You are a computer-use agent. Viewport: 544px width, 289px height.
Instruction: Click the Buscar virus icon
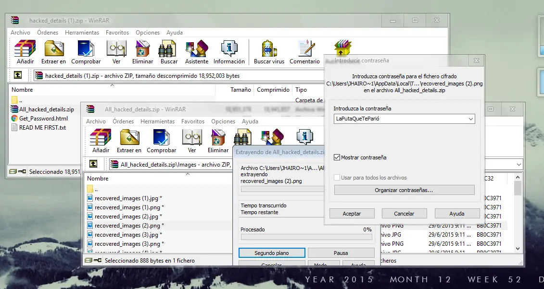pos(269,52)
